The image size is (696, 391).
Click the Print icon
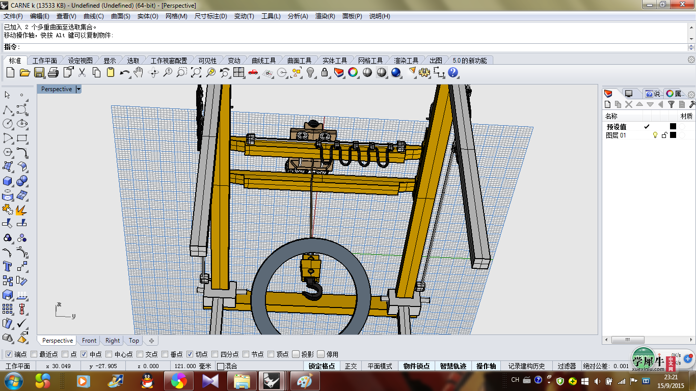(x=53, y=73)
